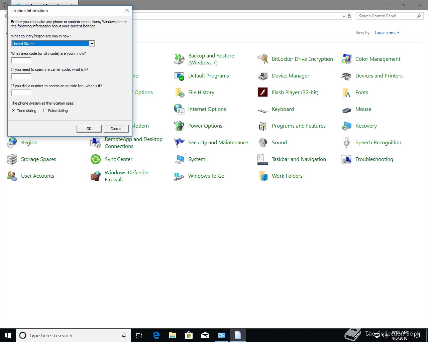Open the Windows Start menu
This screenshot has width=428, height=342.
pos(8,335)
